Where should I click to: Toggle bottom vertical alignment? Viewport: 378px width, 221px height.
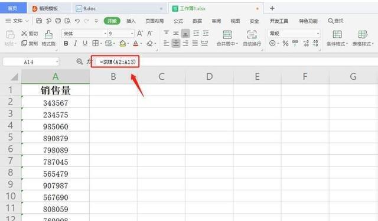tap(185, 33)
